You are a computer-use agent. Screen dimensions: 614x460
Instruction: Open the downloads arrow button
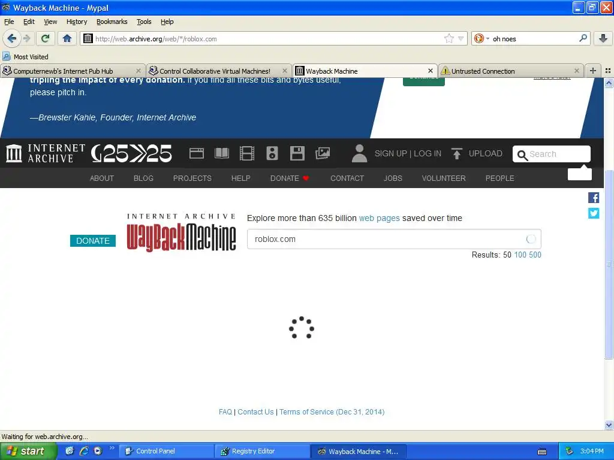click(x=603, y=38)
